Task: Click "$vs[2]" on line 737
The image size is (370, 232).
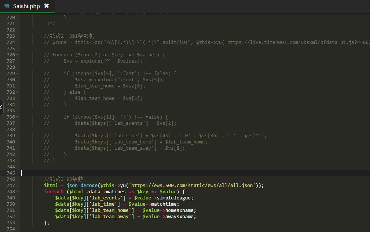Action: tap(165, 123)
